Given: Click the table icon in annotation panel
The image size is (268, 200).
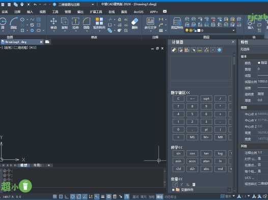Looking at the screenshot, I should coord(161,30).
